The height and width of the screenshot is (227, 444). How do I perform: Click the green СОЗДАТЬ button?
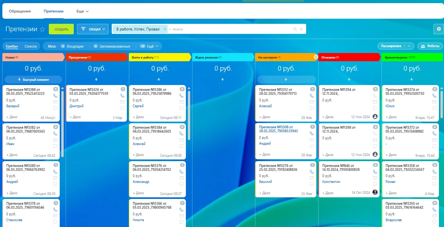pos(61,29)
